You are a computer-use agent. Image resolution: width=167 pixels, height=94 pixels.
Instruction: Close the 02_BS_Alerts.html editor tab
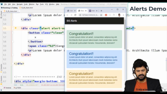[x=19, y=11]
